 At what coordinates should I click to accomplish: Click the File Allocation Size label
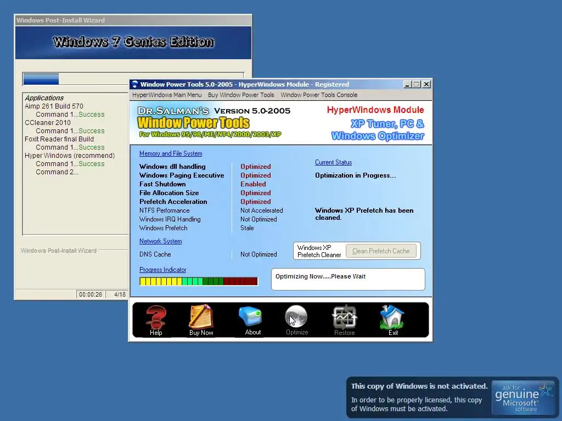169,193
